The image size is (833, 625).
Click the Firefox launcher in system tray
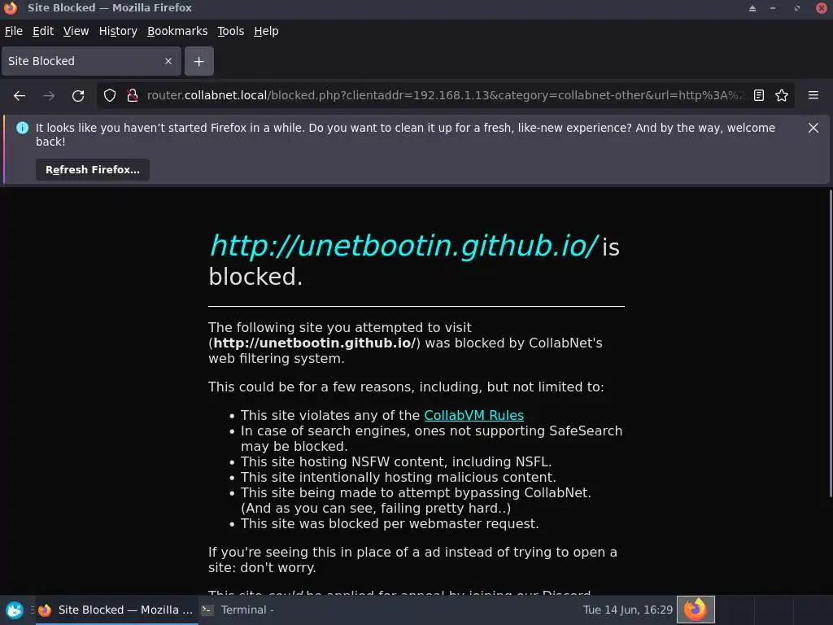point(696,610)
